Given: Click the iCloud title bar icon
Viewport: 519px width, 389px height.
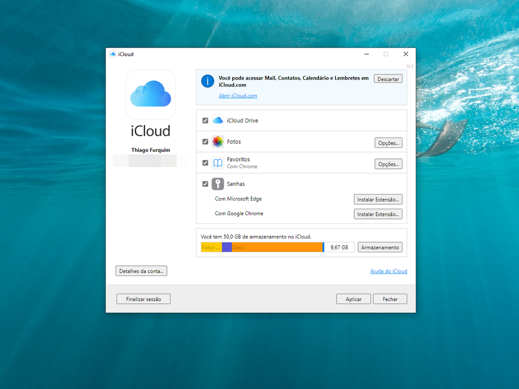Looking at the screenshot, I should pos(113,54).
